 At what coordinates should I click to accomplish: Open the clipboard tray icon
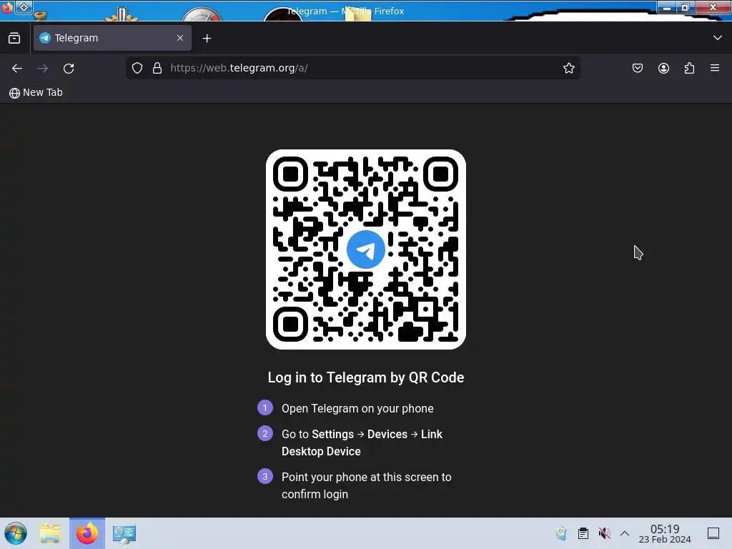coord(583,533)
